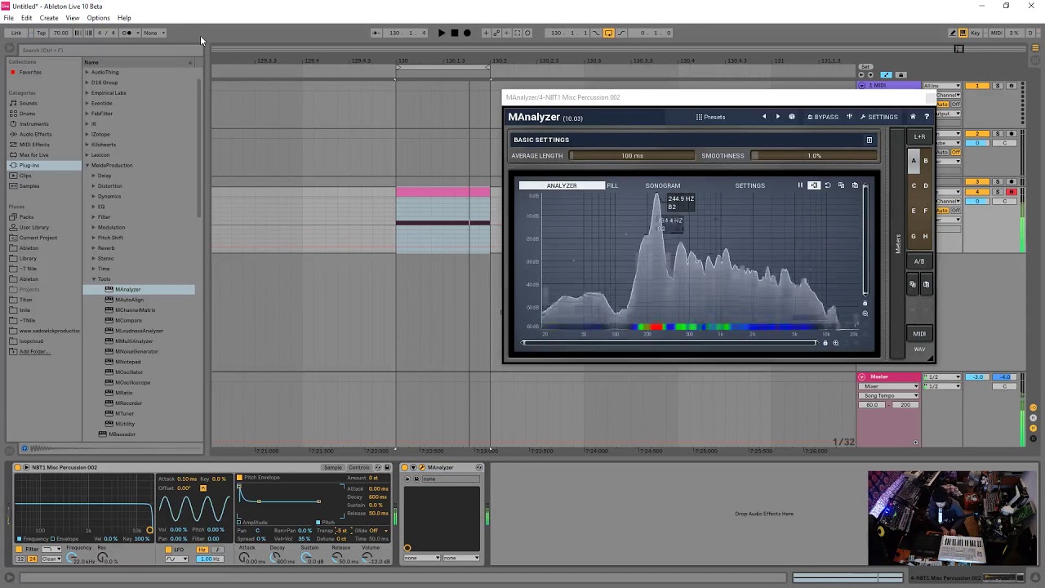1045x588 pixels.
Task: Open the Create menu
Action: tap(49, 18)
